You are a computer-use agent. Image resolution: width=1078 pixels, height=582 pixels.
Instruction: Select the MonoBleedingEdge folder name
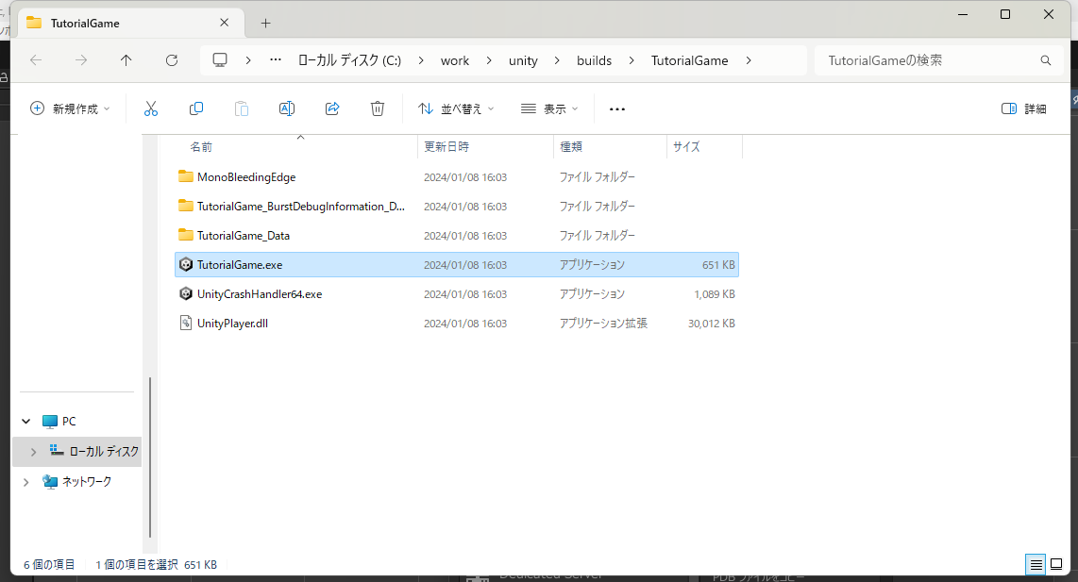246,177
